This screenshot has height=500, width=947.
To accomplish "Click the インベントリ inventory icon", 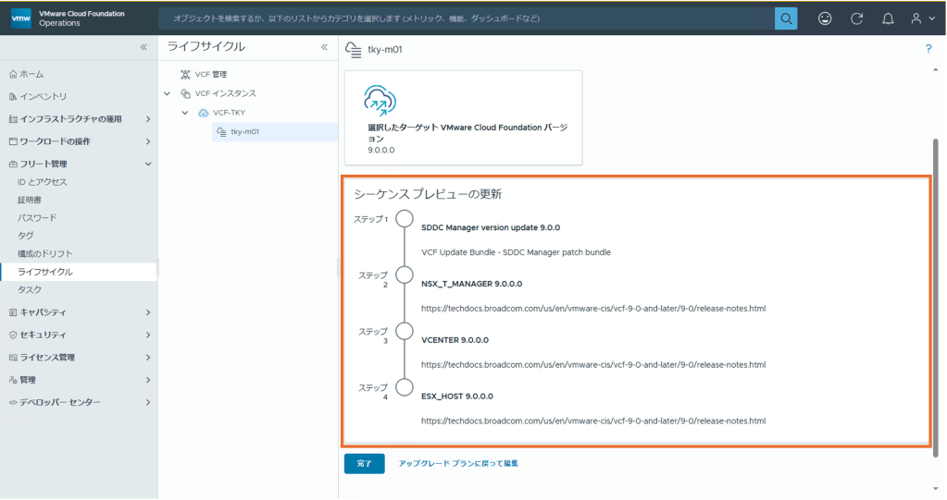I will (x=13, y=96).
